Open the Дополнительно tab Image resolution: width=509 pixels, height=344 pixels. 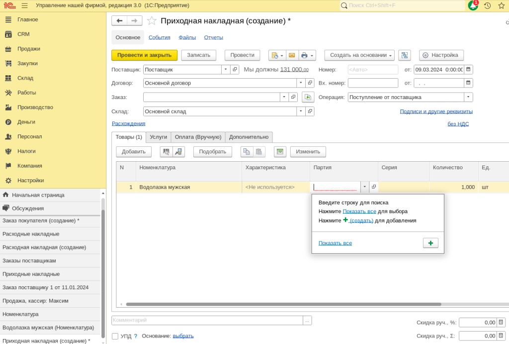coord(249,137)
